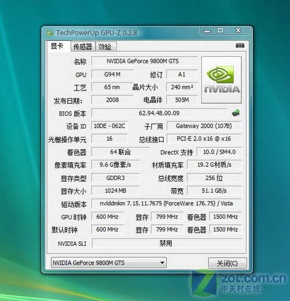Click the 子厂商 Gateway 2000 field
Image resolution: width=290 pixels, height=301 pixels.
[204, 126]
